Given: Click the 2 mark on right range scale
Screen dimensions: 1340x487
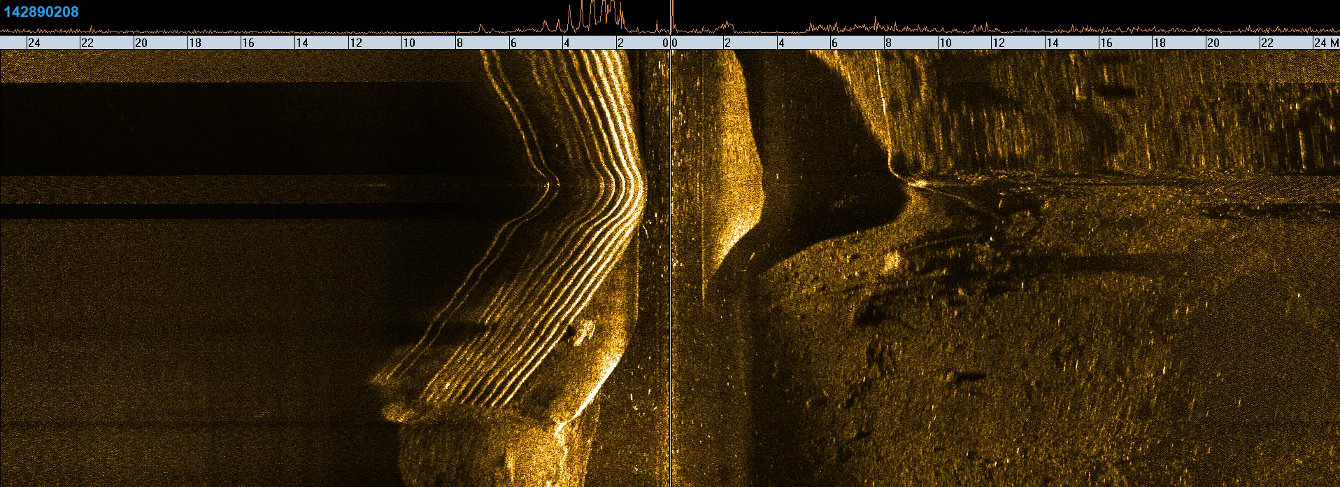Looking at the screenshot, I should pyautogui.click(x=727, y=43).
